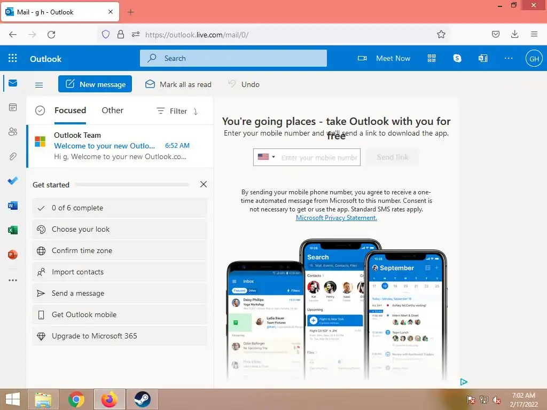Select Upgrade to Microsoft 365
Screen dimensions: 547x410
pos(120,336)
